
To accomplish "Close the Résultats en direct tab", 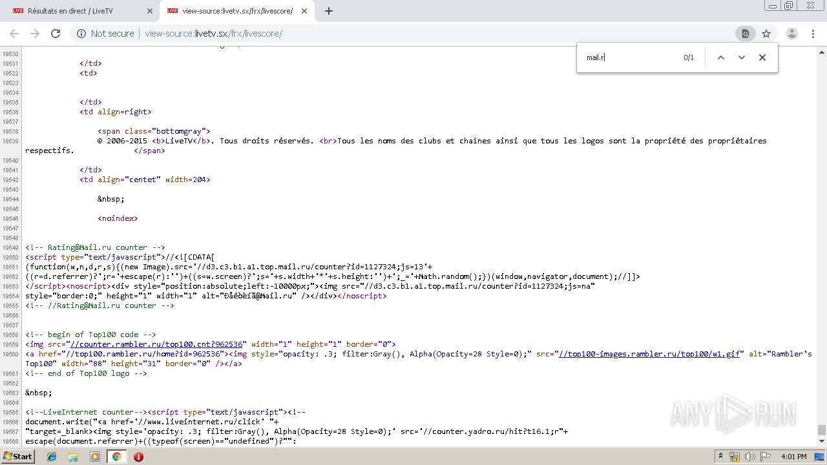I will 149,11.
